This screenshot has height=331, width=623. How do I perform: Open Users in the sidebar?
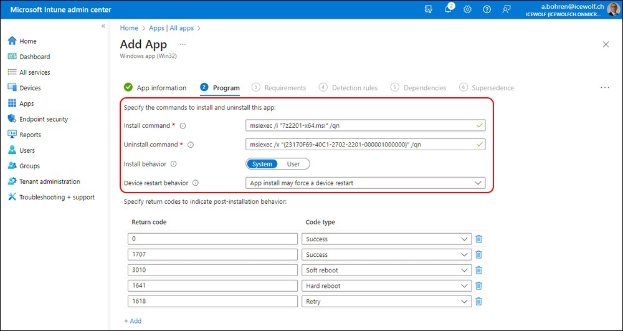21,150
